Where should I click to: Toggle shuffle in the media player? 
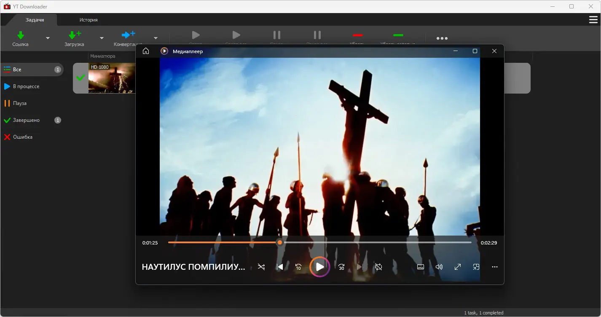(261, 267)
